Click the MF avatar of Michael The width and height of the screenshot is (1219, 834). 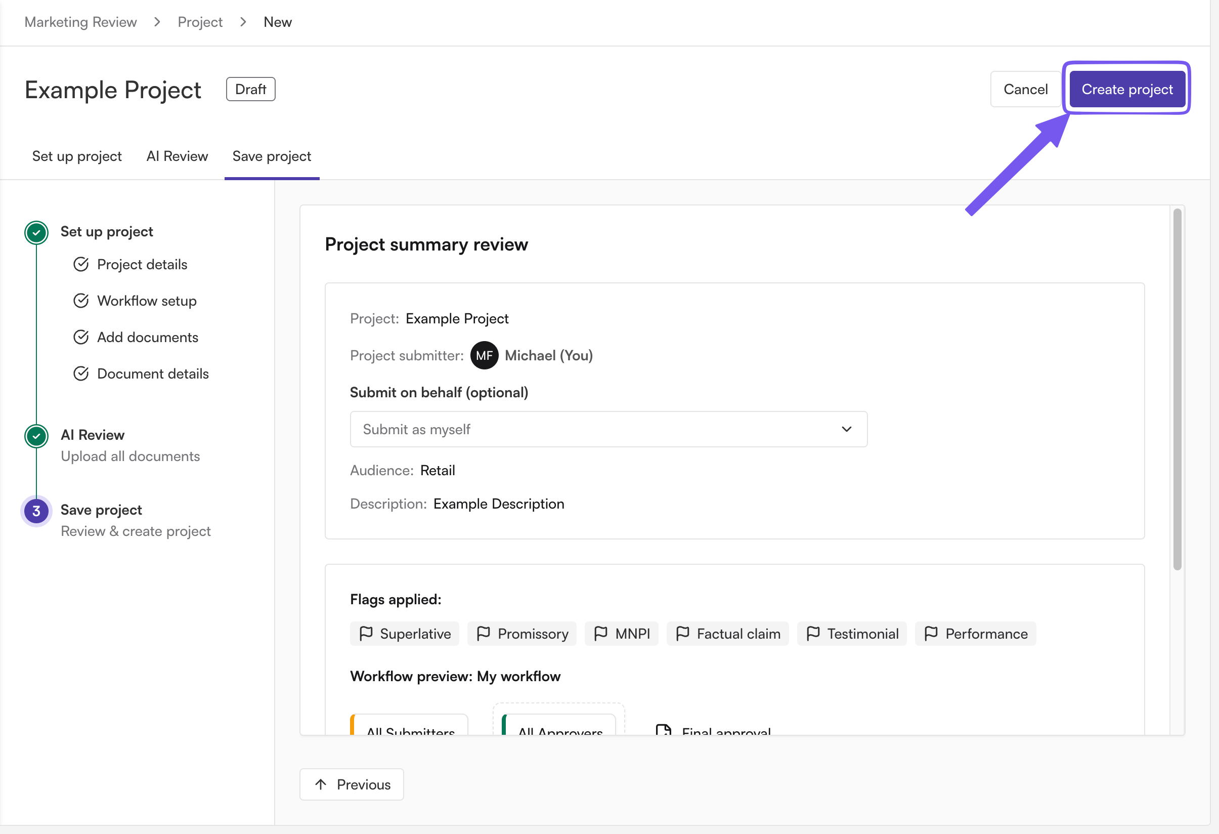point(484,355)
